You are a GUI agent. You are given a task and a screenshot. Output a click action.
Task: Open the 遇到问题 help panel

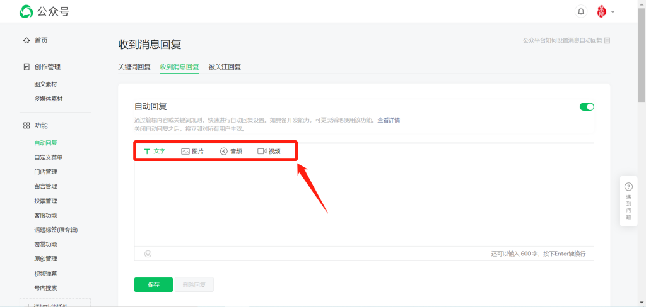pos(628,201)
